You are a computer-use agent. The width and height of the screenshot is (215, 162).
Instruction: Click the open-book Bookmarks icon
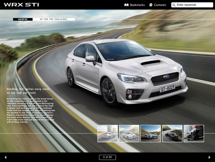pos(126,5)
